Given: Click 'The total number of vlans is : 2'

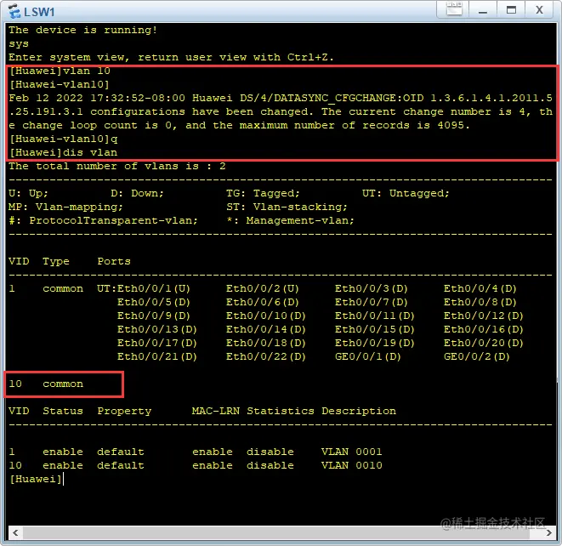Looking at the screenshot, I should (x=117, y=166).
